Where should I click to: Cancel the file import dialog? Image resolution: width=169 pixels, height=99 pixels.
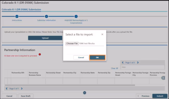[x=81, y=58]
